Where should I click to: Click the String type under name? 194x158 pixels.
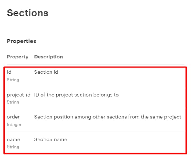(13, 147)
